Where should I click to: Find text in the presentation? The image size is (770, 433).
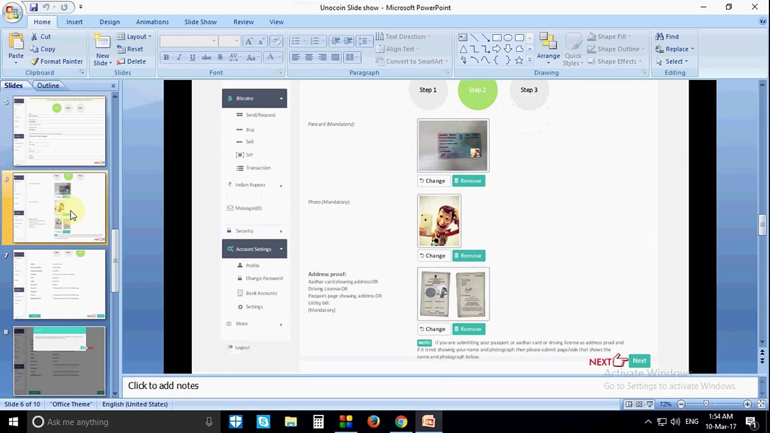pyautogui.click(x=667, y=37)
